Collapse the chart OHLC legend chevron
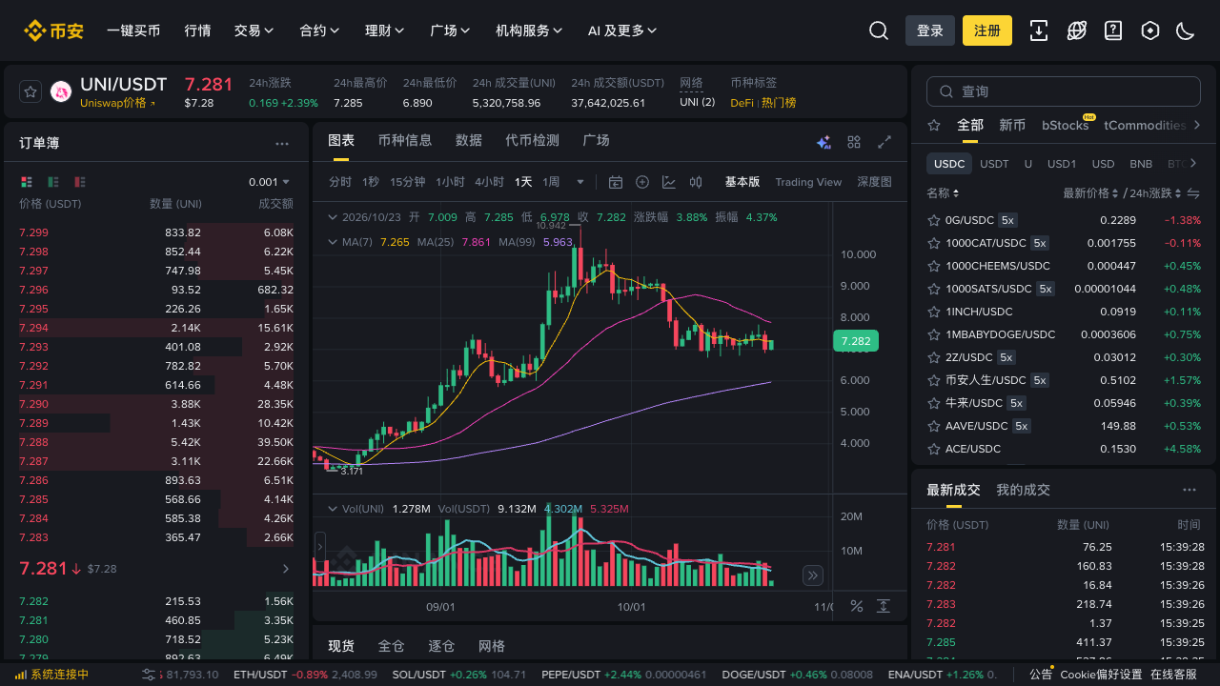The image size is (1220, 686). (333, 217)
